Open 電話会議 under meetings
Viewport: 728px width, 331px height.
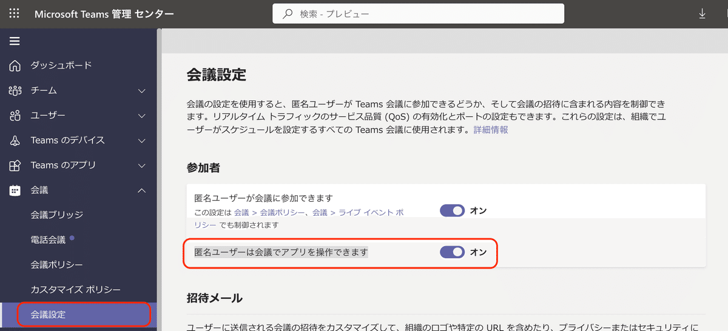point(49,239)
